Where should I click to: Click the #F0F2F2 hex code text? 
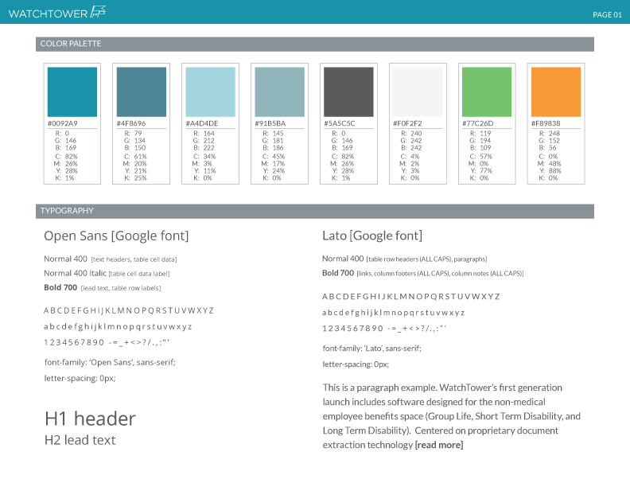[407, 123]
